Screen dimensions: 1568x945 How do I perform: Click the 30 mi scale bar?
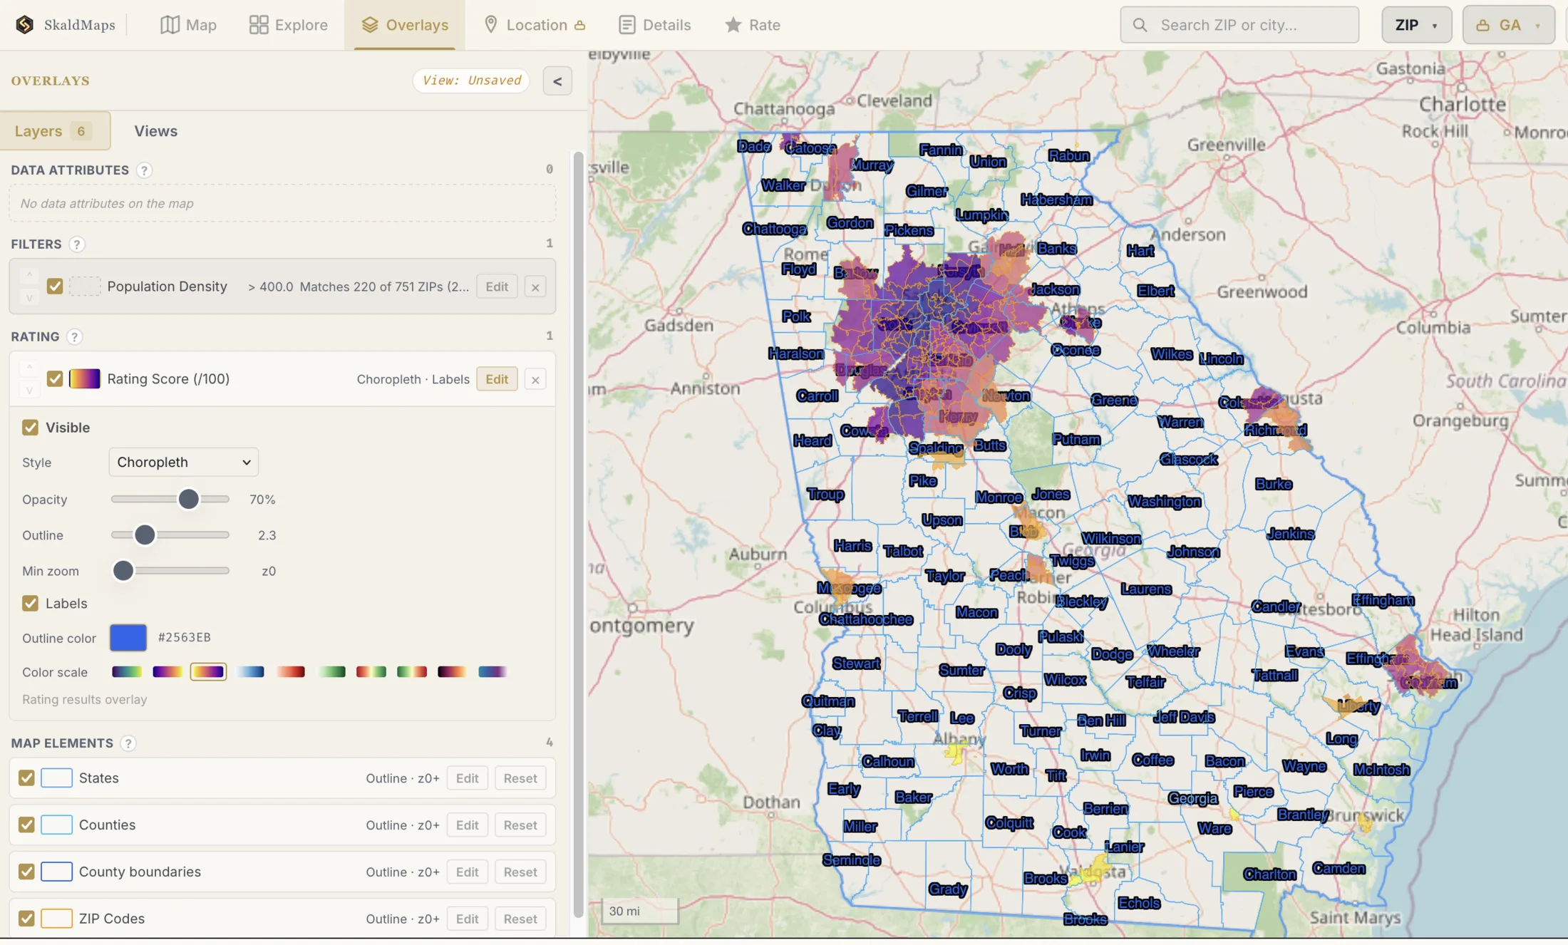click(x=640, y=912)
